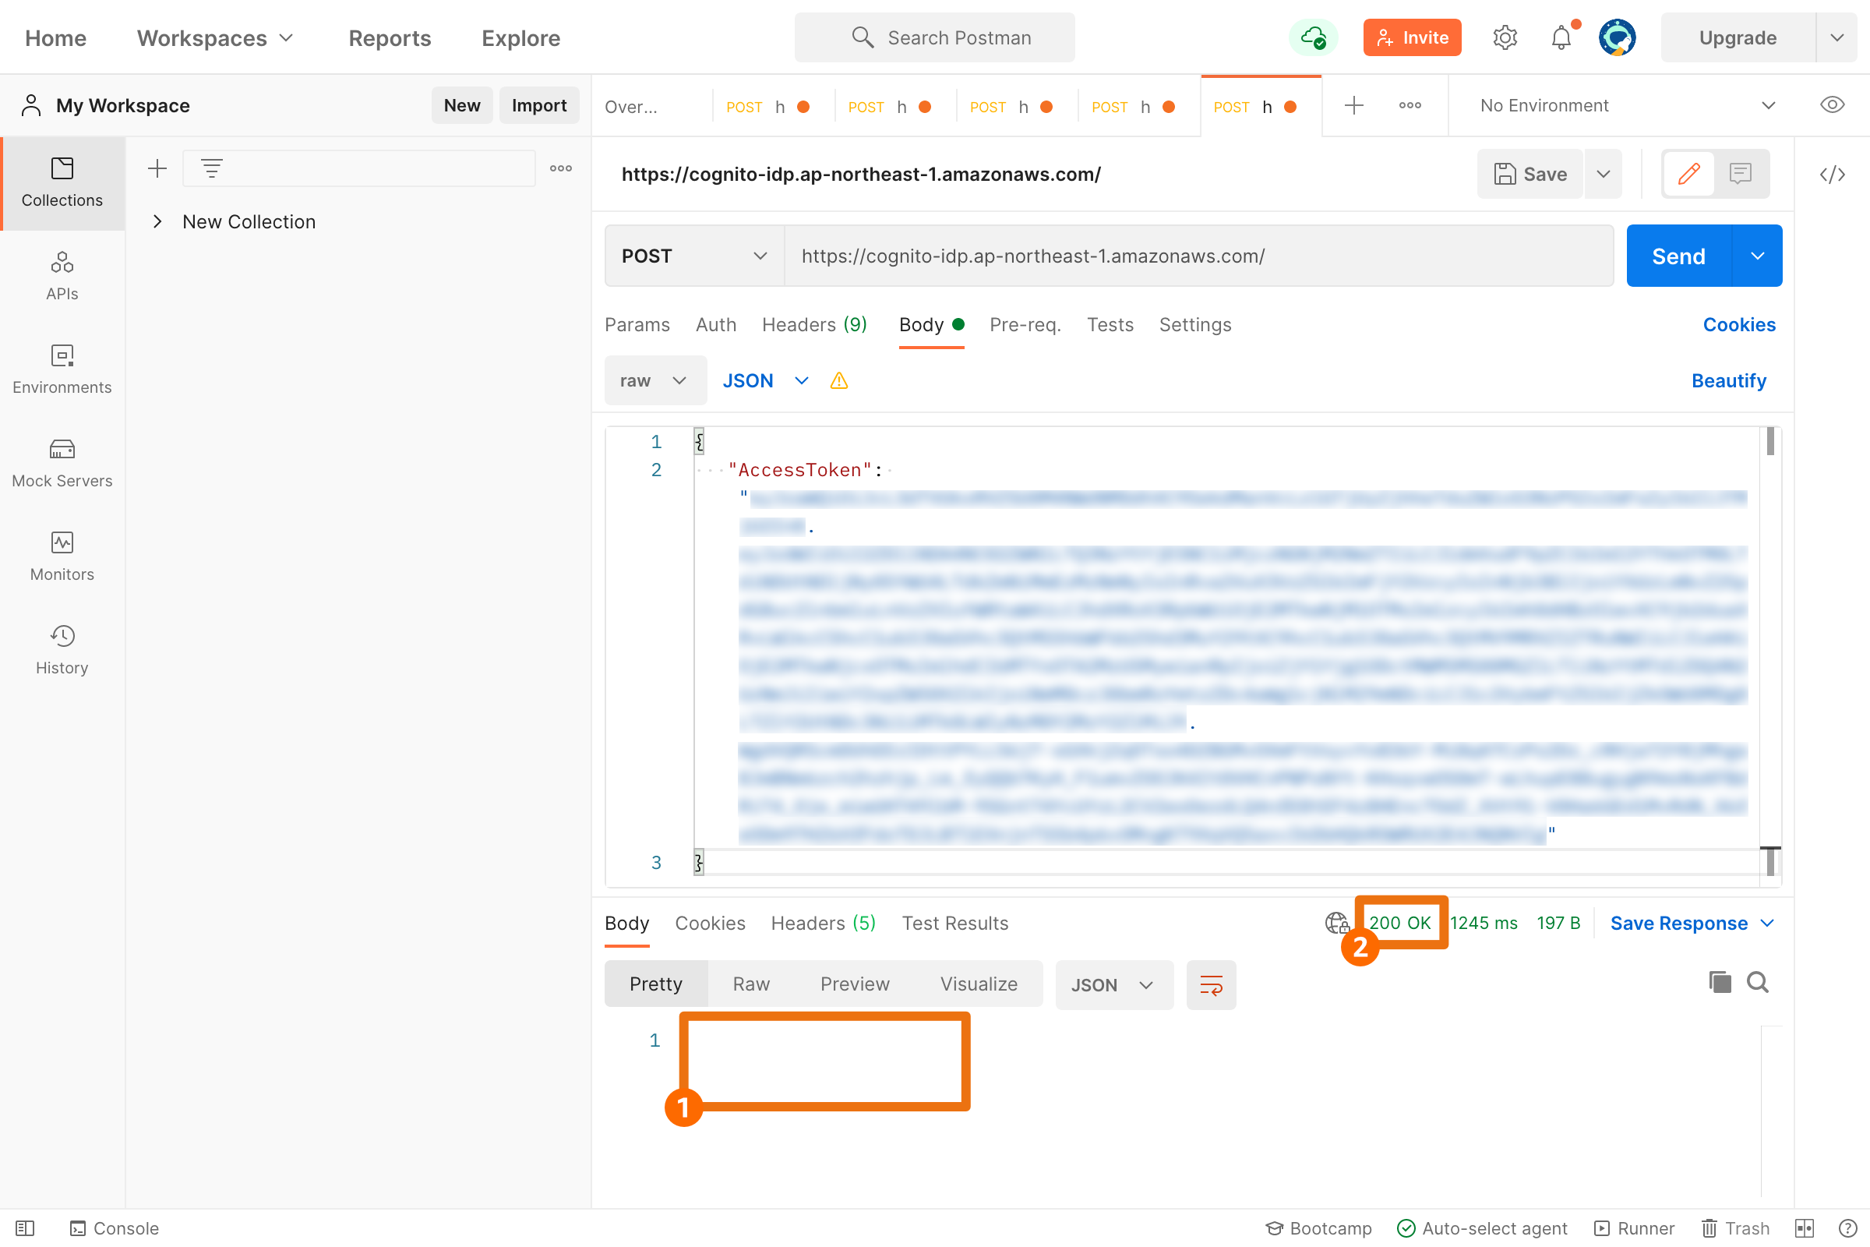Click the JSON body warning icon

[839, 381]
